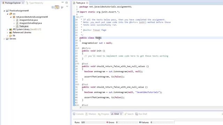Viewport: 223px width, 125px height.
Task: Collapse test fold at line 43
Action: click(78, 105)
